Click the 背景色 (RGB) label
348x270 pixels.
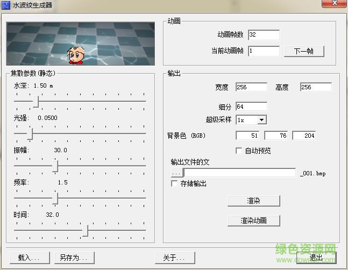click(x=186, y=136)
